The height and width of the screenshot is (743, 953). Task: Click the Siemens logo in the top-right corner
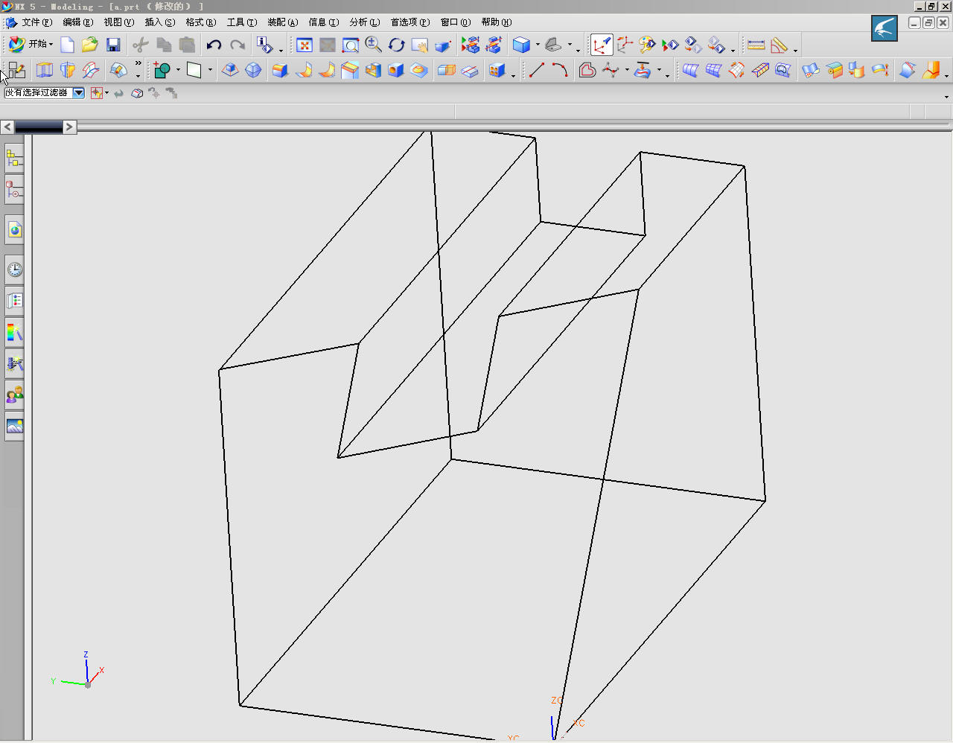(x=885, y=28)
